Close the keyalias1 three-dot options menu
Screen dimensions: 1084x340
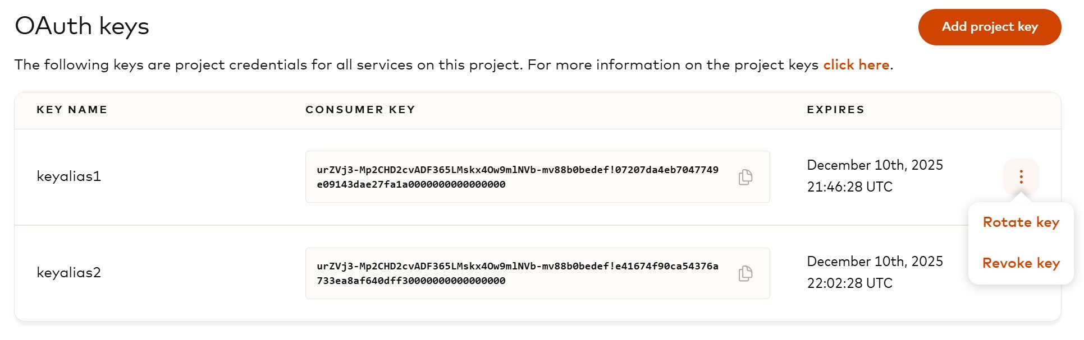coord(1021,177)
